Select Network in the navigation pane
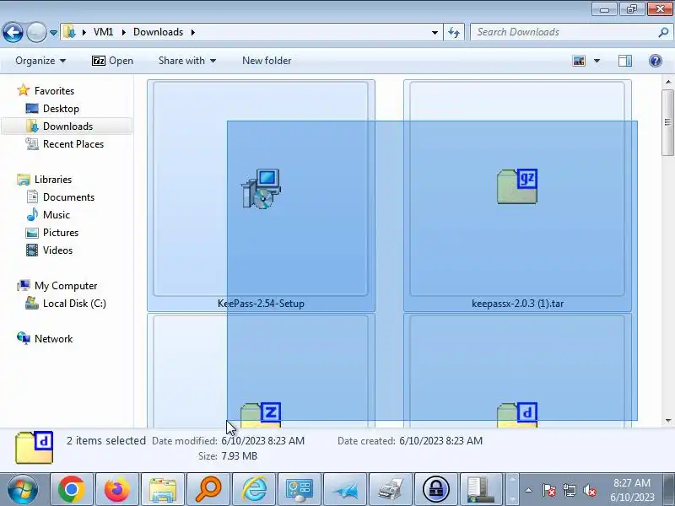The image size is (675, 506). point(53,338)
